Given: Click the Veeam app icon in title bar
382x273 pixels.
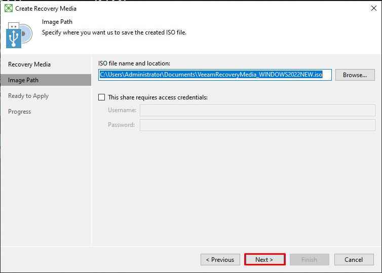Looking at the screenshot, I should pos(9,8).
